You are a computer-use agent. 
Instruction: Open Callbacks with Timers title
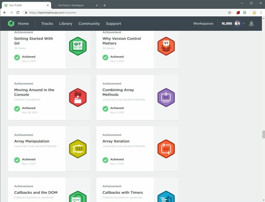coord(123,192)
